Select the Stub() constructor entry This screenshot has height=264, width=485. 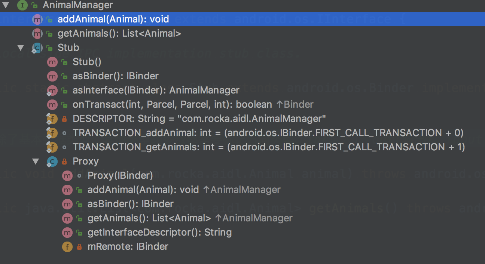(87, 62)
